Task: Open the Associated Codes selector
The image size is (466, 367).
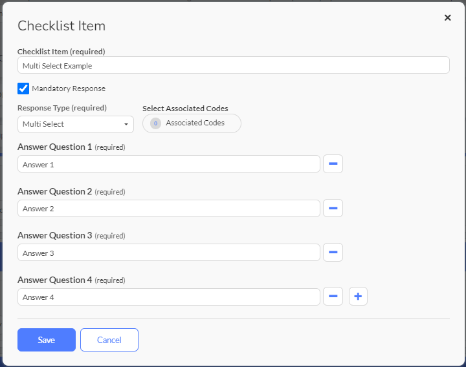Action: pyautogui.click(x=192, y=123)
